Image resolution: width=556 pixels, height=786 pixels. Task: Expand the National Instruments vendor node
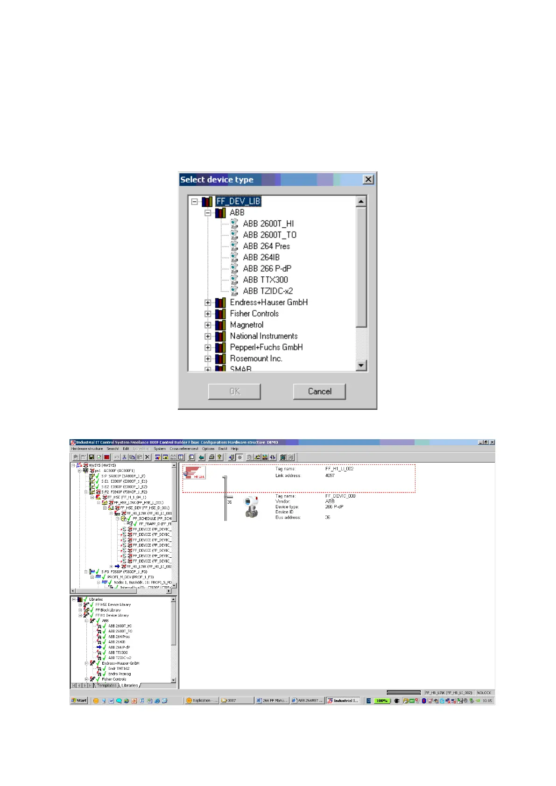pos(208,336)
